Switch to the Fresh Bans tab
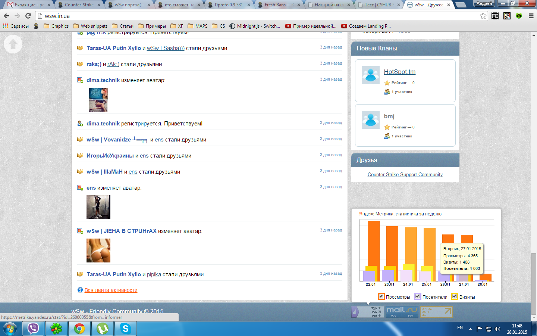Viewport: 537px width, 336px height. [280, 5]
